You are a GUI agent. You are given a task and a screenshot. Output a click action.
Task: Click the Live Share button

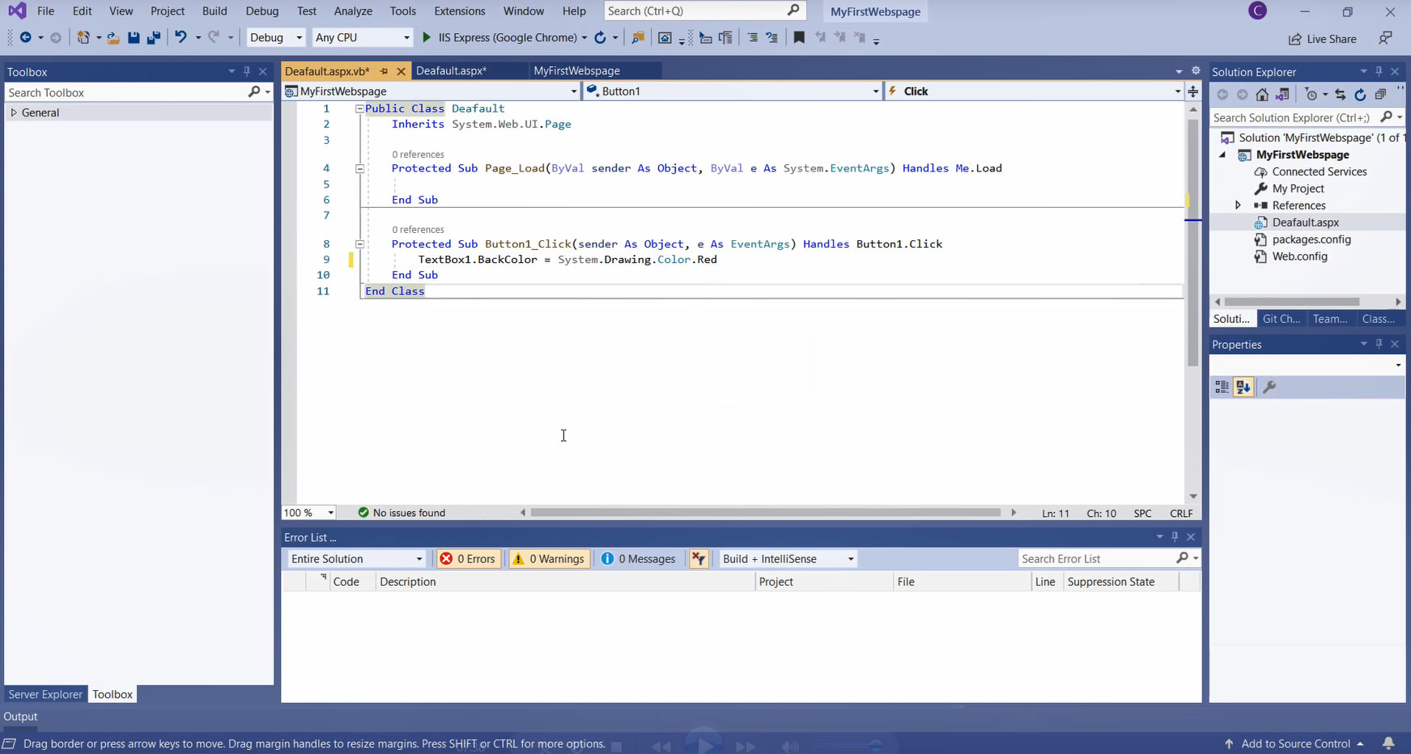[1322, 39]
